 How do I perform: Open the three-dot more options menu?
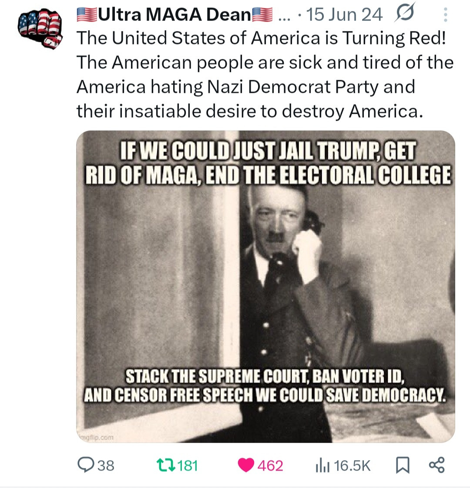pyautogui.click(x=445, y=15)
